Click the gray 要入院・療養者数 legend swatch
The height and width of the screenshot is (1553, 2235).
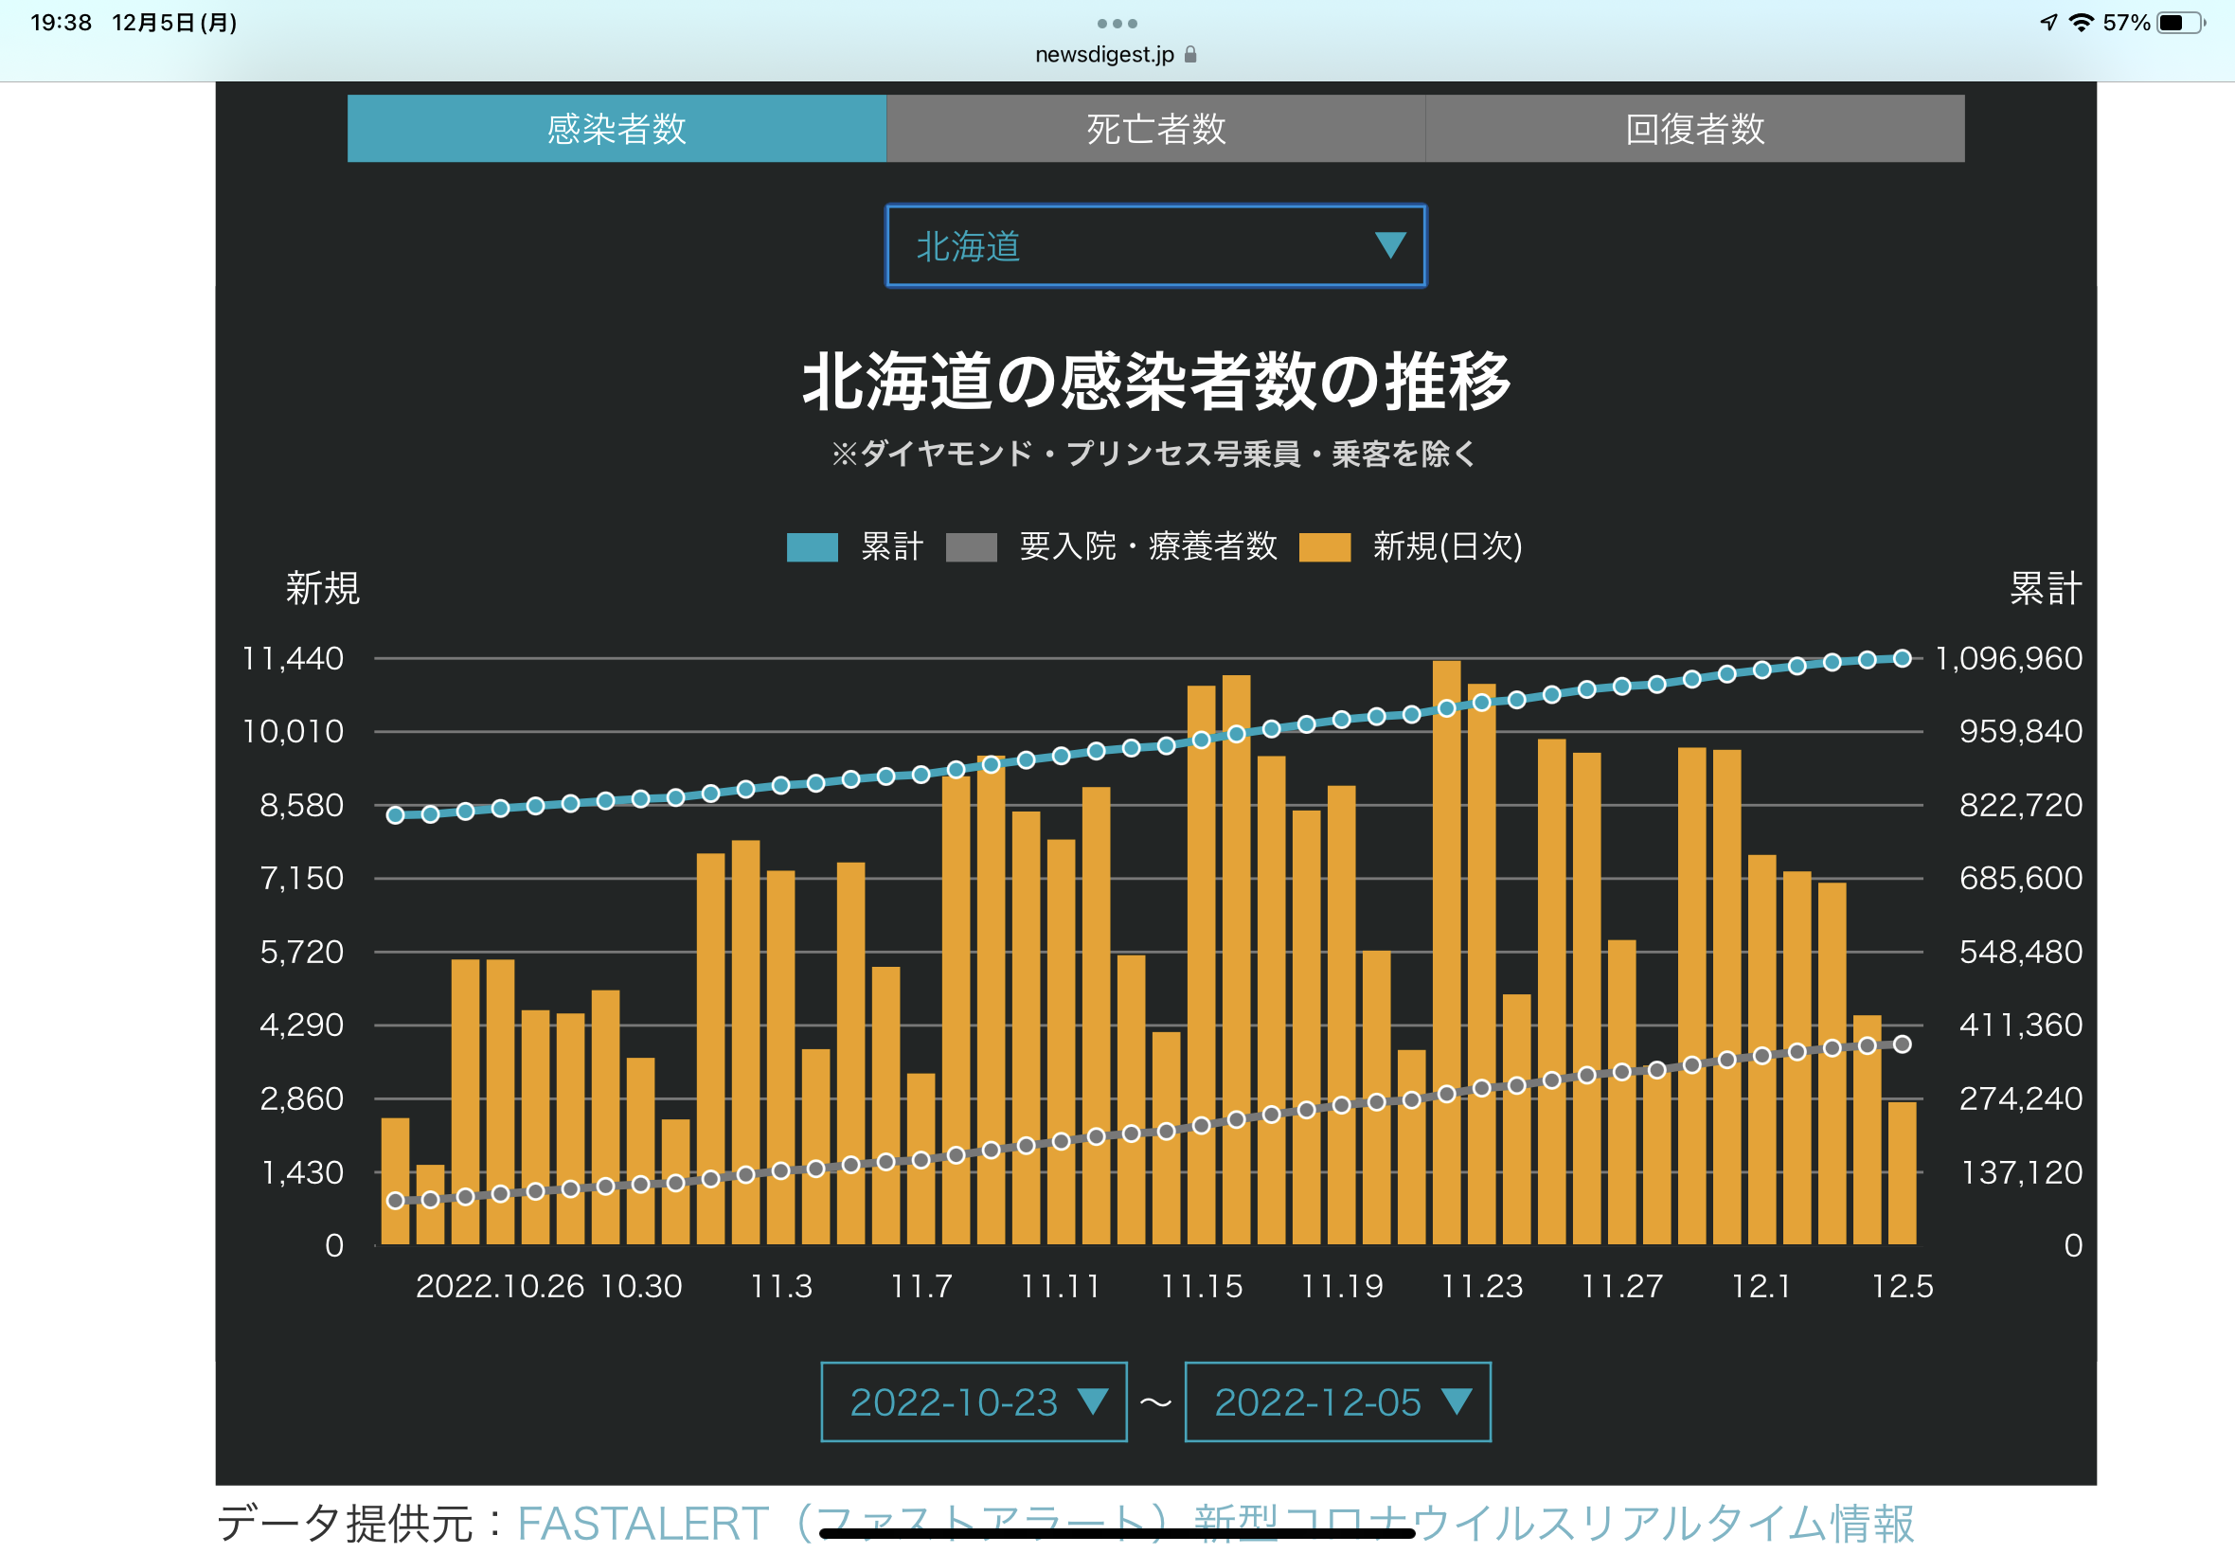click(971, 546)
